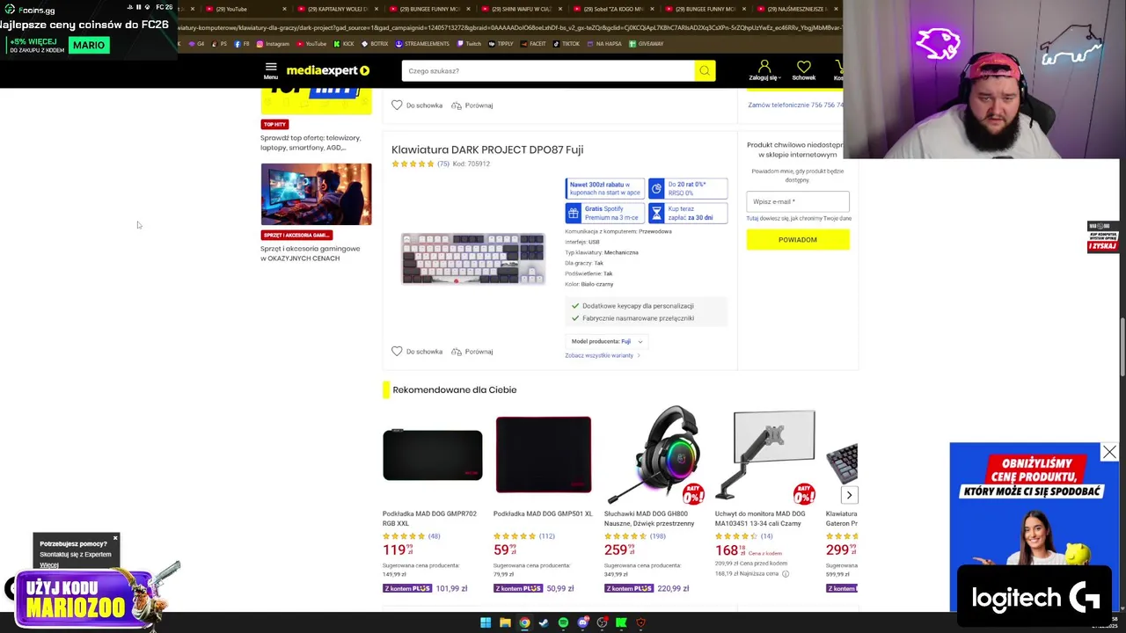This screenshot has height=633, width=1126.
Task: Open Sprawdź top ofertę sidebar link
Action: point(311,142)
